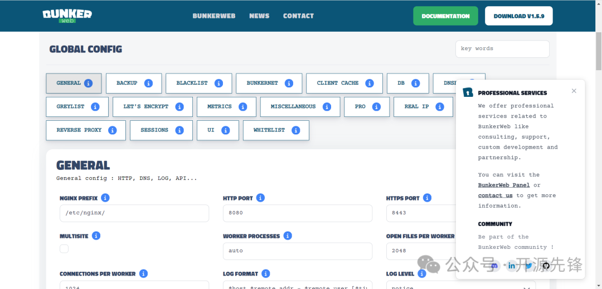Screen dimensions: 602x289
Task: Open info icon on REAL IP tab
Action: (x=440, y=106)
